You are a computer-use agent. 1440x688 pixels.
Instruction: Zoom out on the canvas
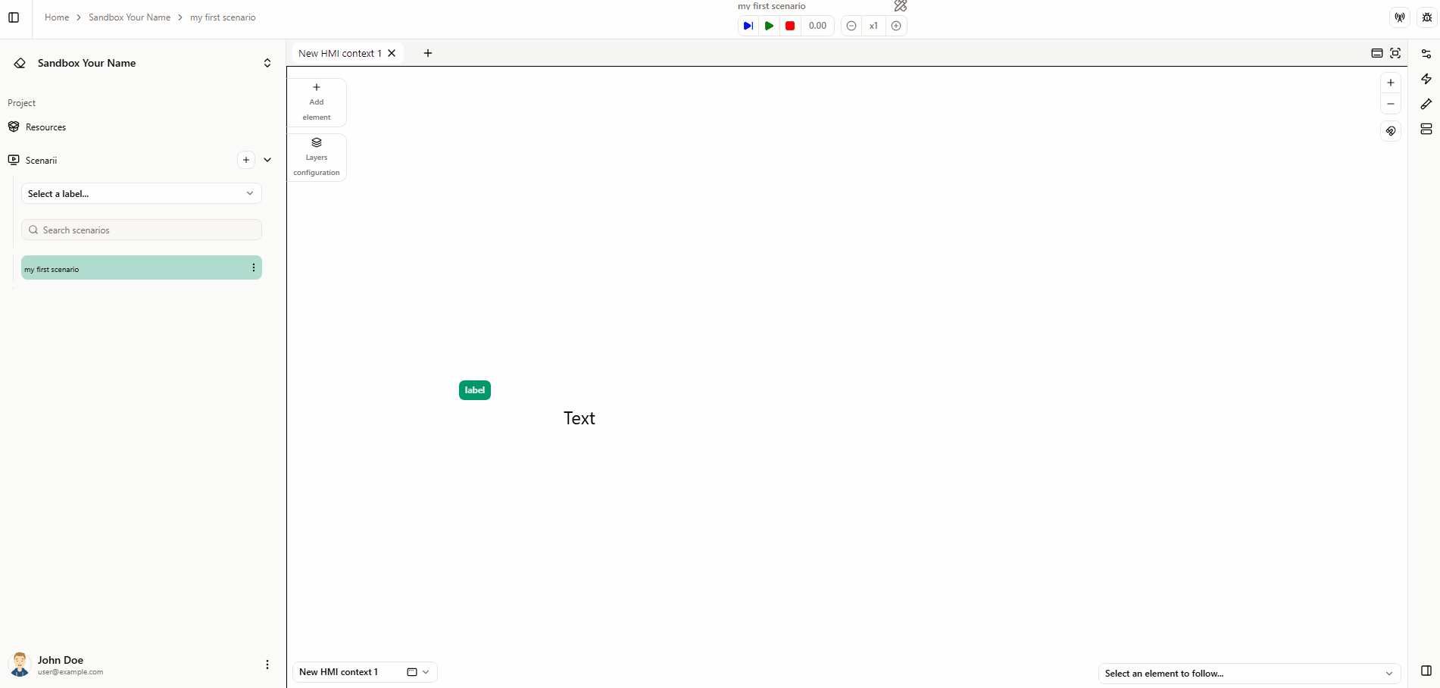tap(1390, 104)
